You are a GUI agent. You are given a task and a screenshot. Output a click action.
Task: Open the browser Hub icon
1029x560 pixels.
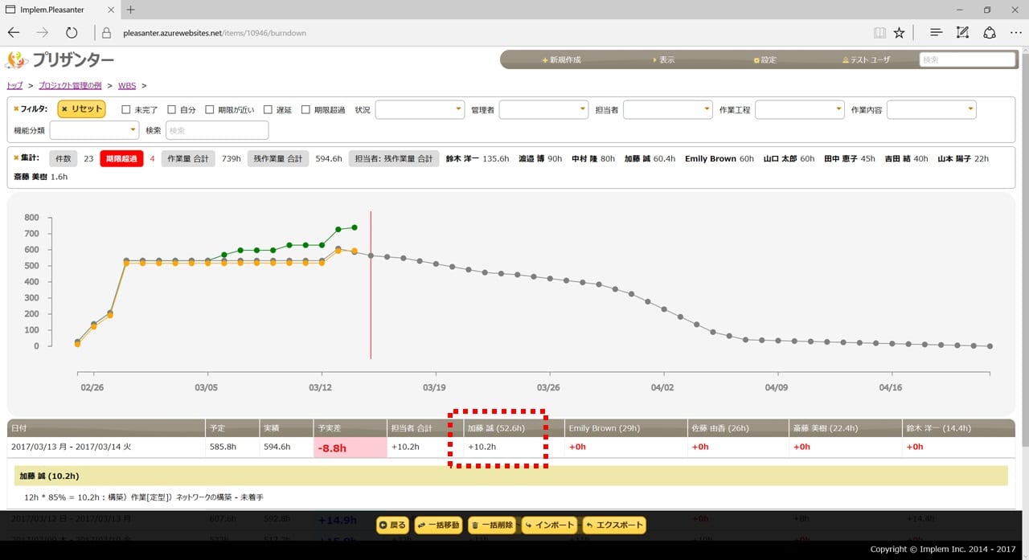point(936,33)
